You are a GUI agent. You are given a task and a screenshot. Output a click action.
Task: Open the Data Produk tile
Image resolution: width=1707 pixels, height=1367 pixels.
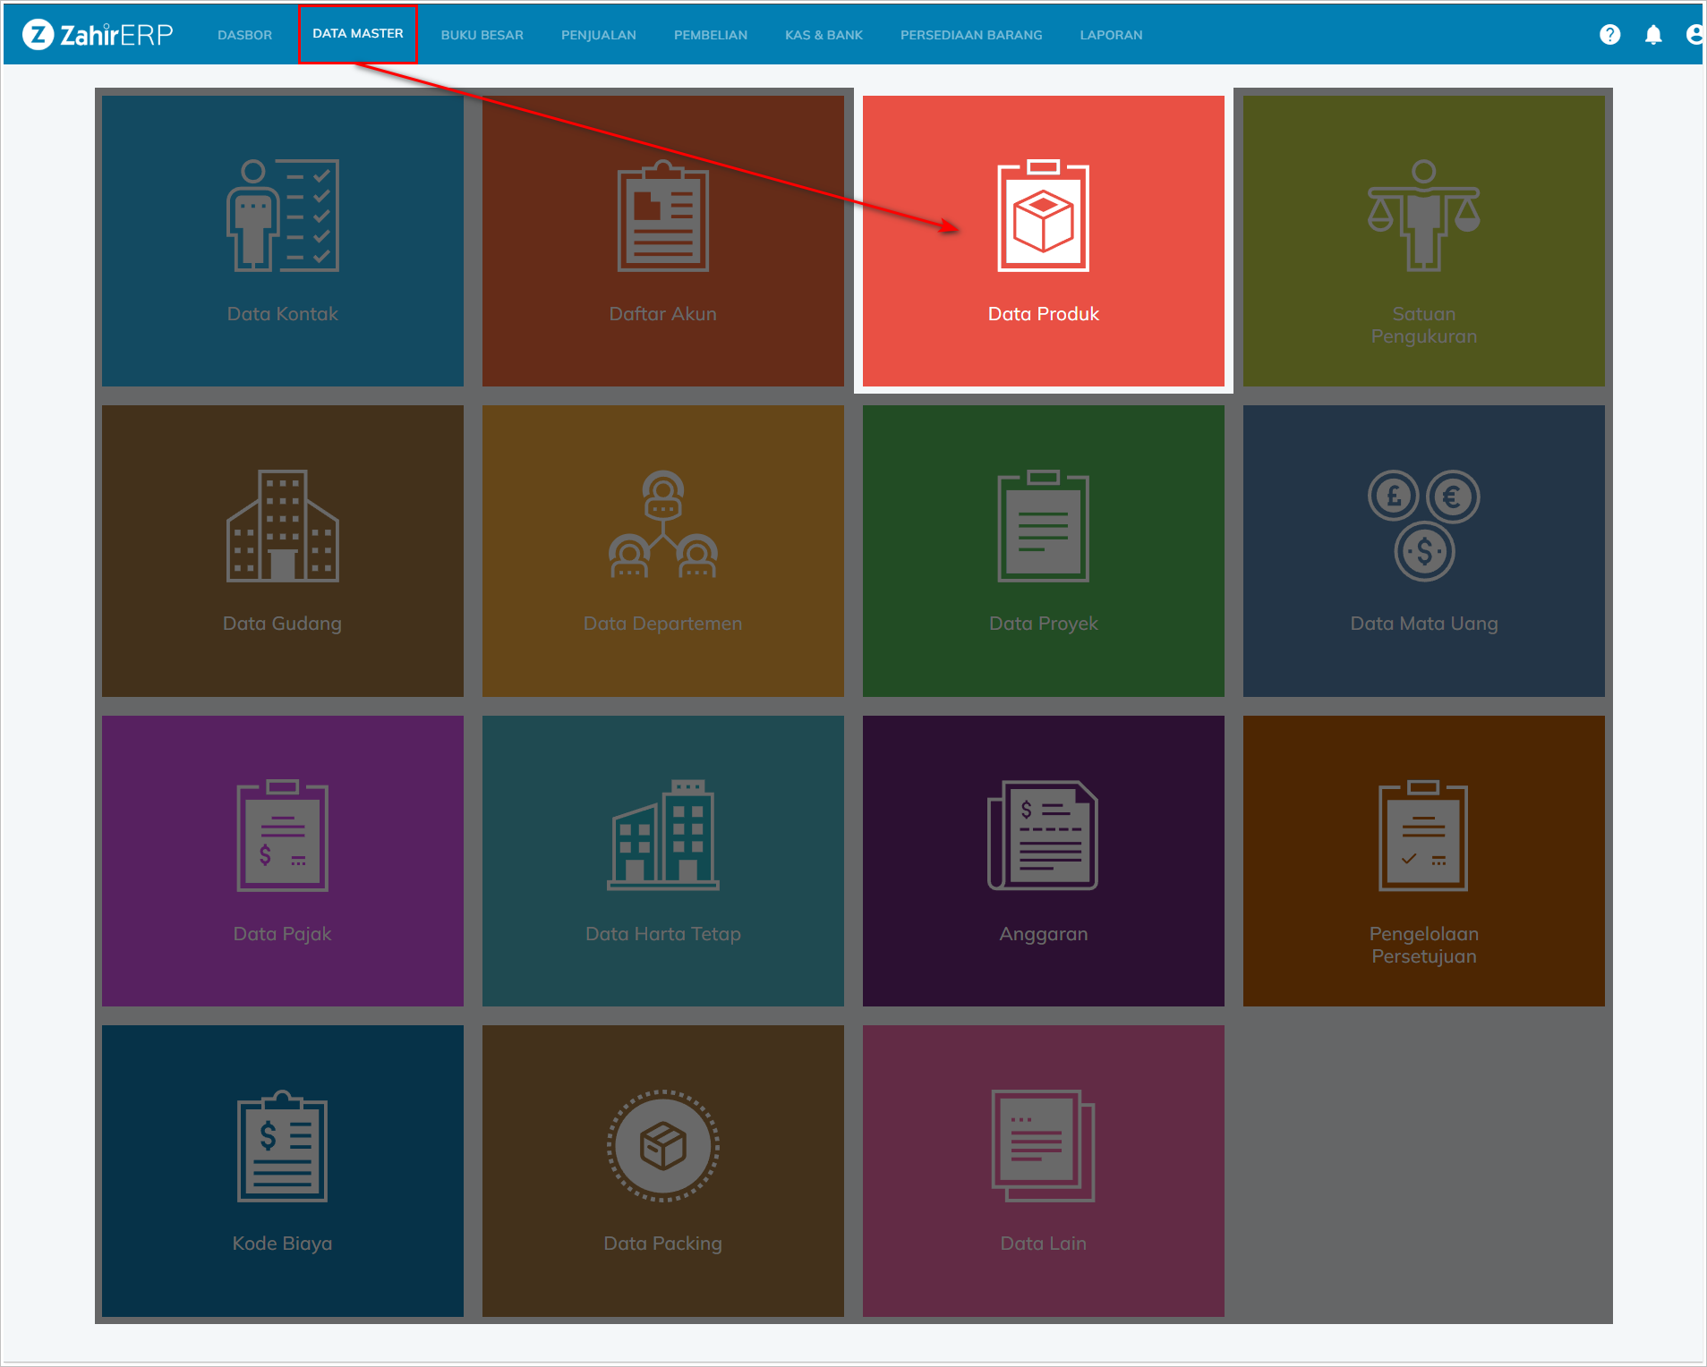point(1043,241)
